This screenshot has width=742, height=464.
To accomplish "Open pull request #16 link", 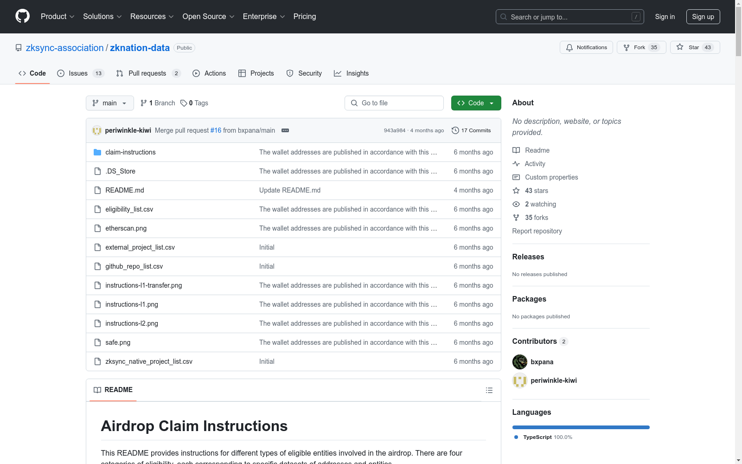I will point(216,130).
